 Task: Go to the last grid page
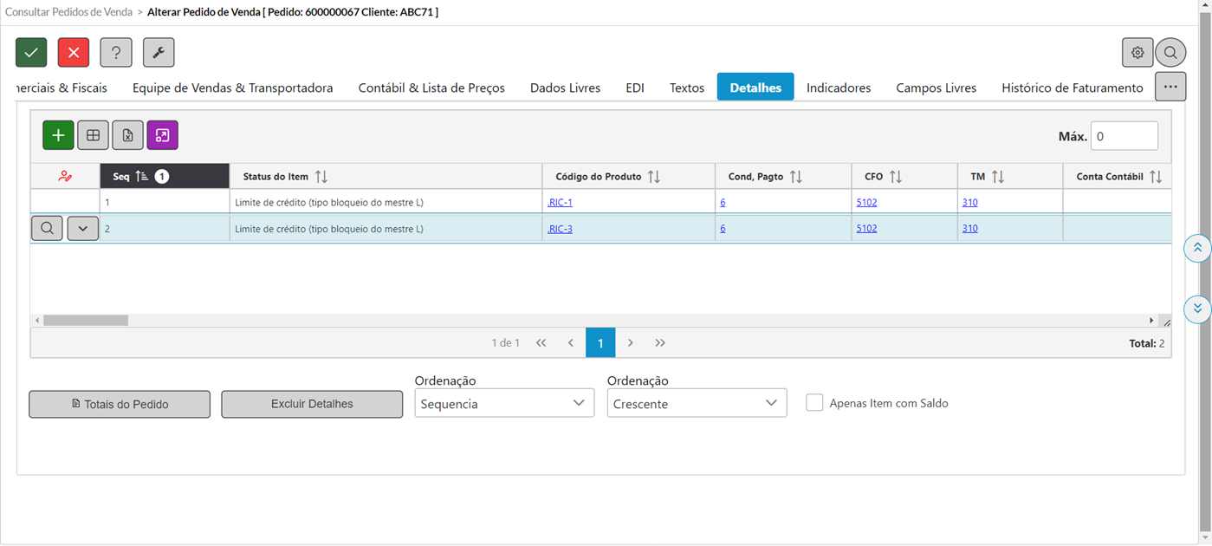[x=660, y=343]
